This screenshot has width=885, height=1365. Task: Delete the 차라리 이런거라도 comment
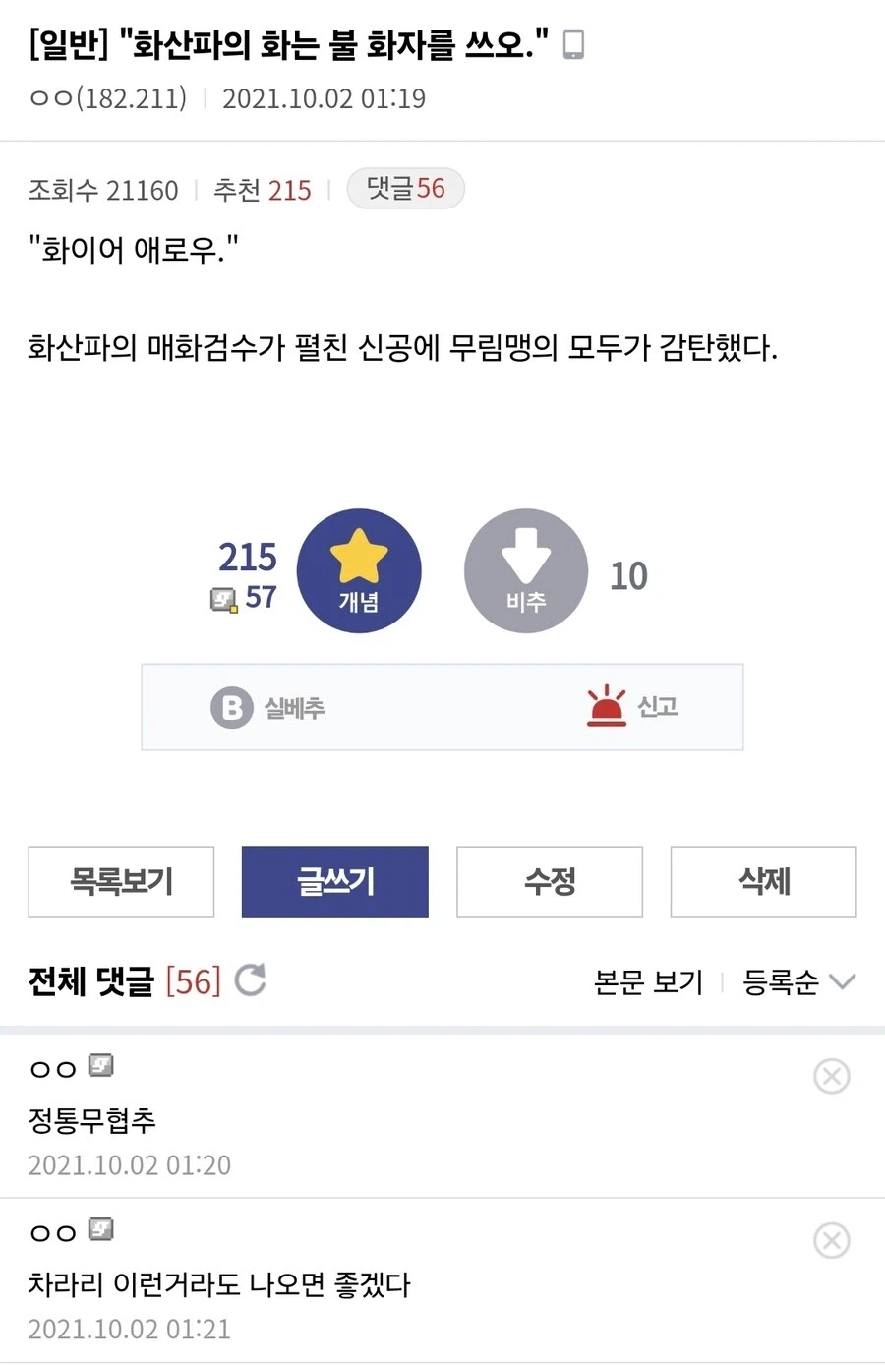coord(832,1240)
